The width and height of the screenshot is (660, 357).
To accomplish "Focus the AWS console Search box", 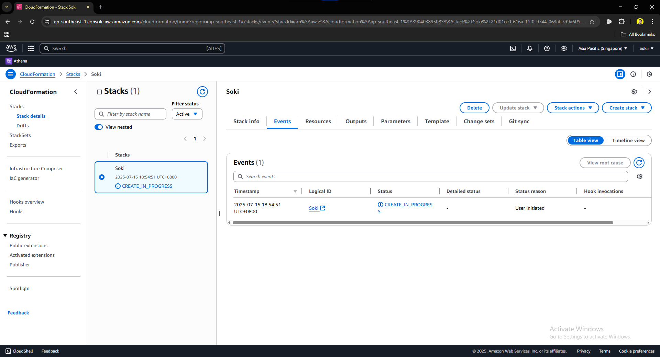I will (132, 48).
